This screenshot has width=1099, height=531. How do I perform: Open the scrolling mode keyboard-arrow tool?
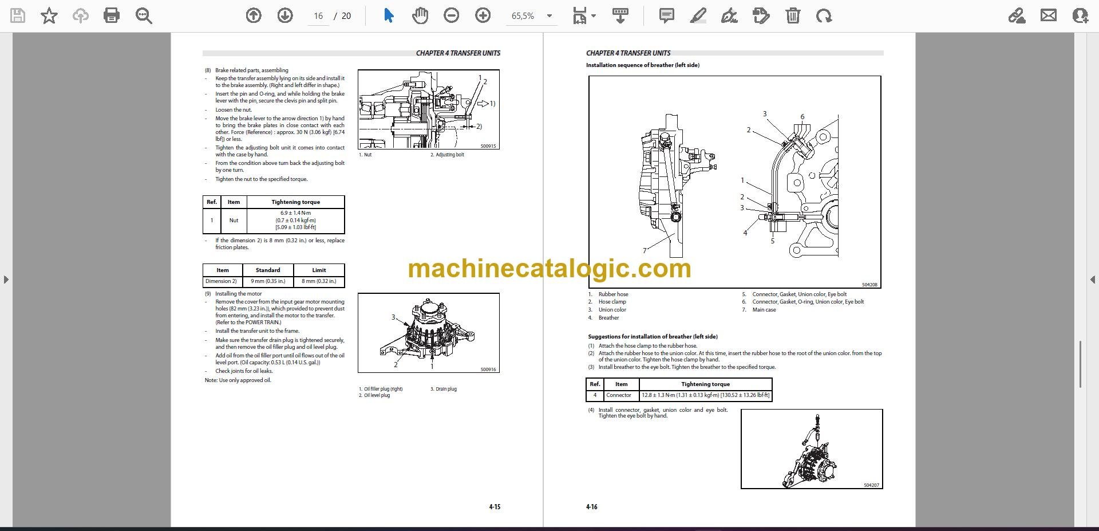[620, 15]
